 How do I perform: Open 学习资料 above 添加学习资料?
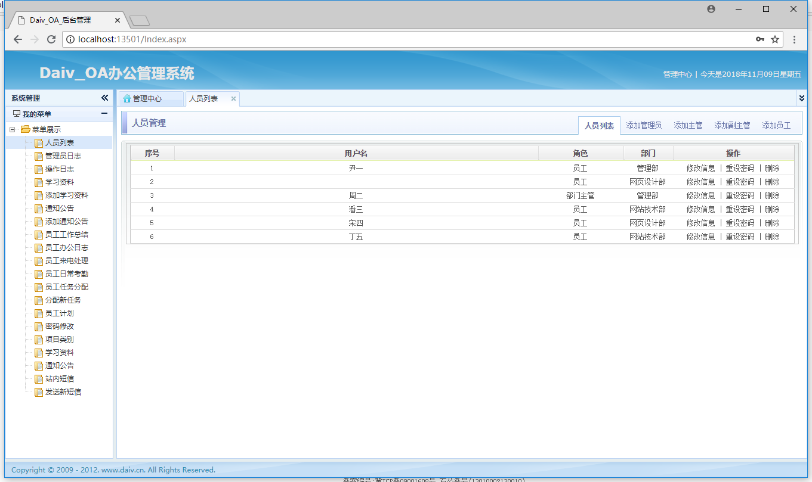(60, 182)
